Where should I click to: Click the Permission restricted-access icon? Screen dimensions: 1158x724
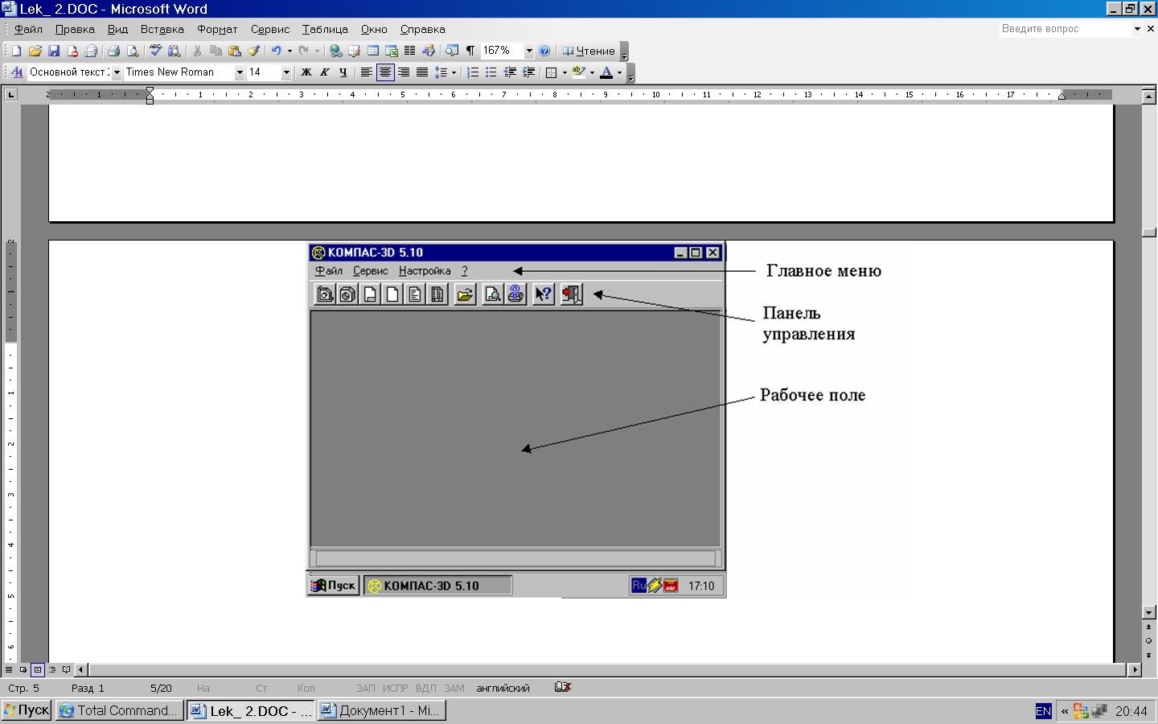[x=72, y=51]
